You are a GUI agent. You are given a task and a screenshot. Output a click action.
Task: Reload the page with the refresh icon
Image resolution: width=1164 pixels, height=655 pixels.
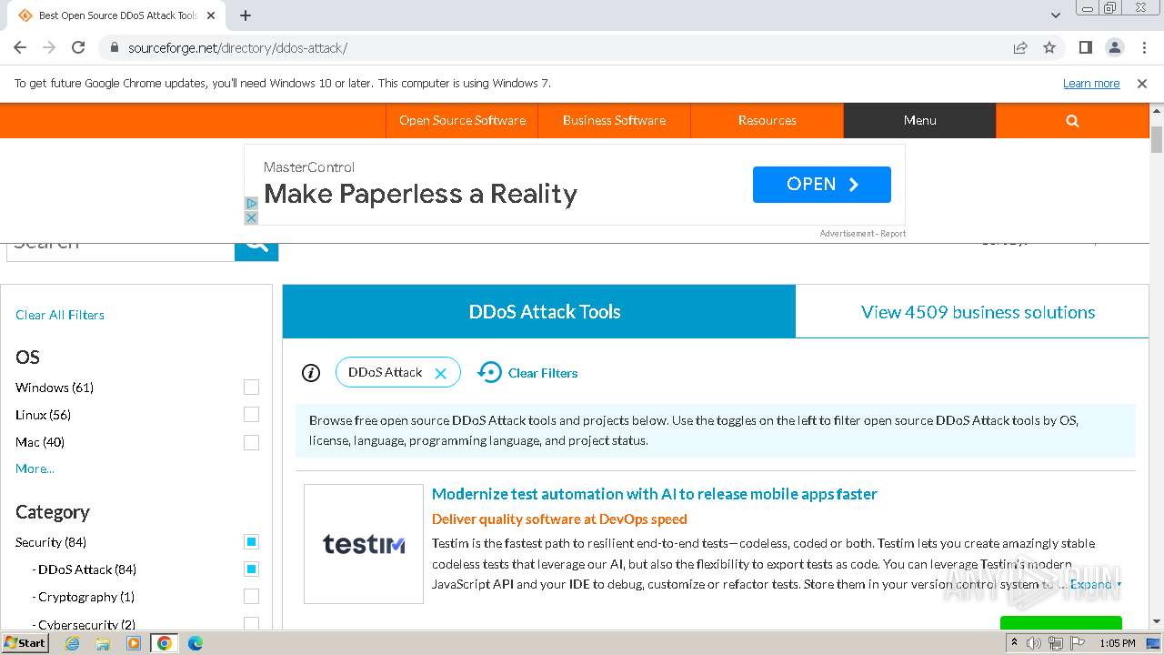78,47
